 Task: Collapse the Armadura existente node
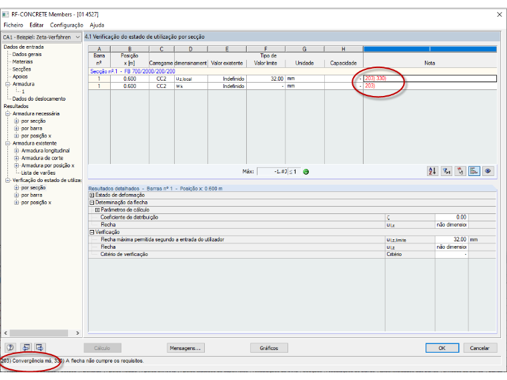click(8, 143)
